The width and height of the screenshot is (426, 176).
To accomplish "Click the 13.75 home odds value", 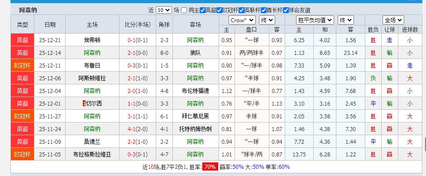I will 299,155.
